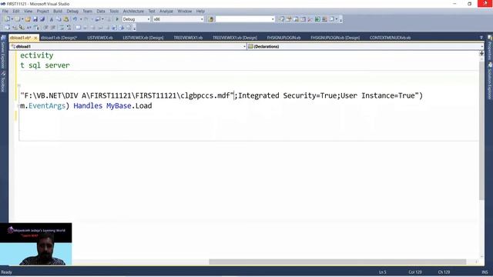Open the active files tab overflow dropdown

tap(481, 38)
